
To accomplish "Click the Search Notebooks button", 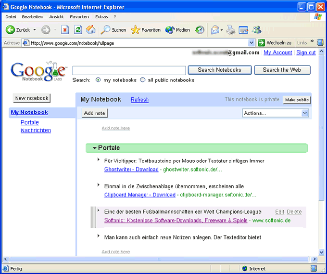I will click(x=220, y=70).
